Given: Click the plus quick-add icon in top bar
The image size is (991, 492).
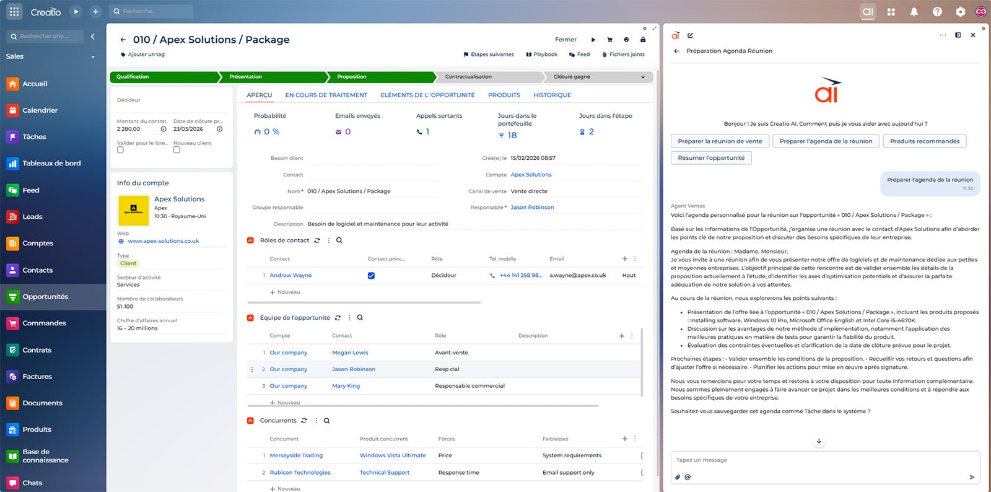Looking at the screenshot, I should [95, 11].
